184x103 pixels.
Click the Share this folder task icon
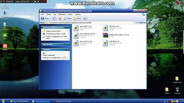tap(44, 37)
